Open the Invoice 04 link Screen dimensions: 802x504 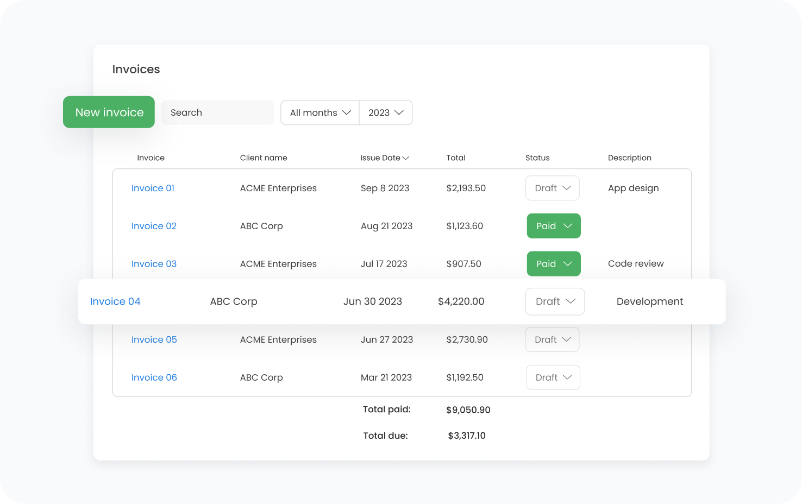tap(115, 301)
